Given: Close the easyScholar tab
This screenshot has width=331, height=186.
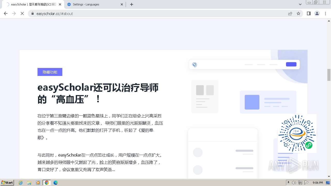Looking at the screenshot, I should tap(60, 4).
